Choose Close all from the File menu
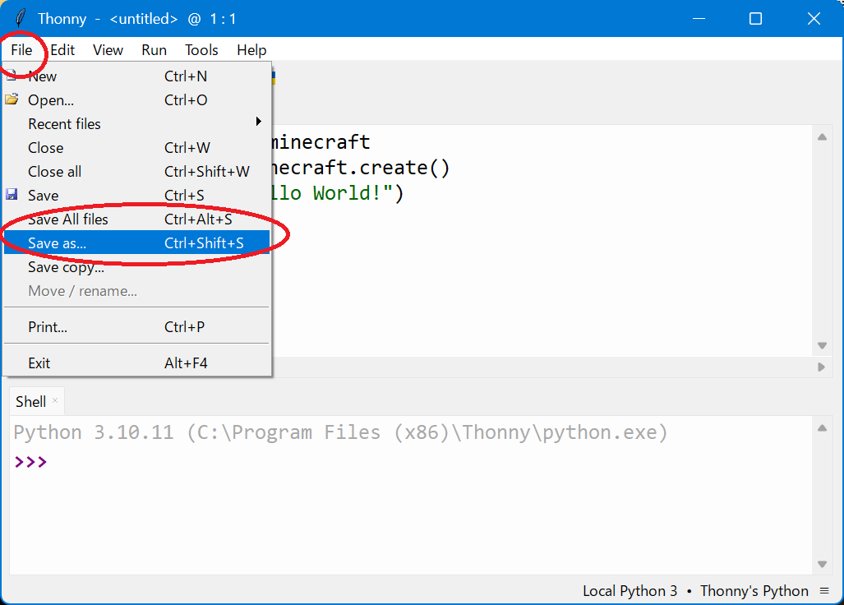 [136, 172]
